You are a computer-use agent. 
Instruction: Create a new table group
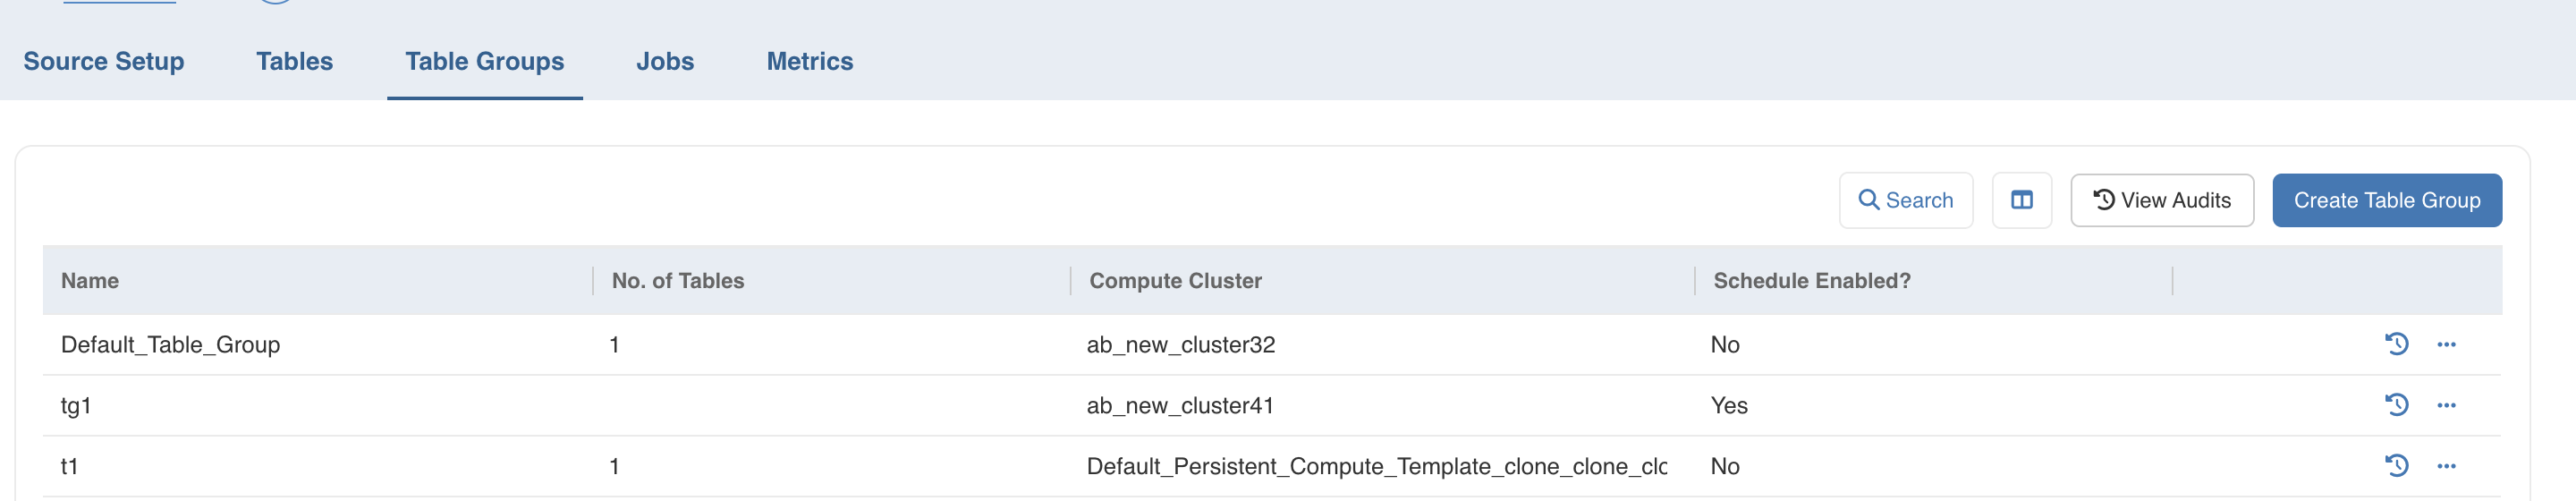coord(2386,200)
